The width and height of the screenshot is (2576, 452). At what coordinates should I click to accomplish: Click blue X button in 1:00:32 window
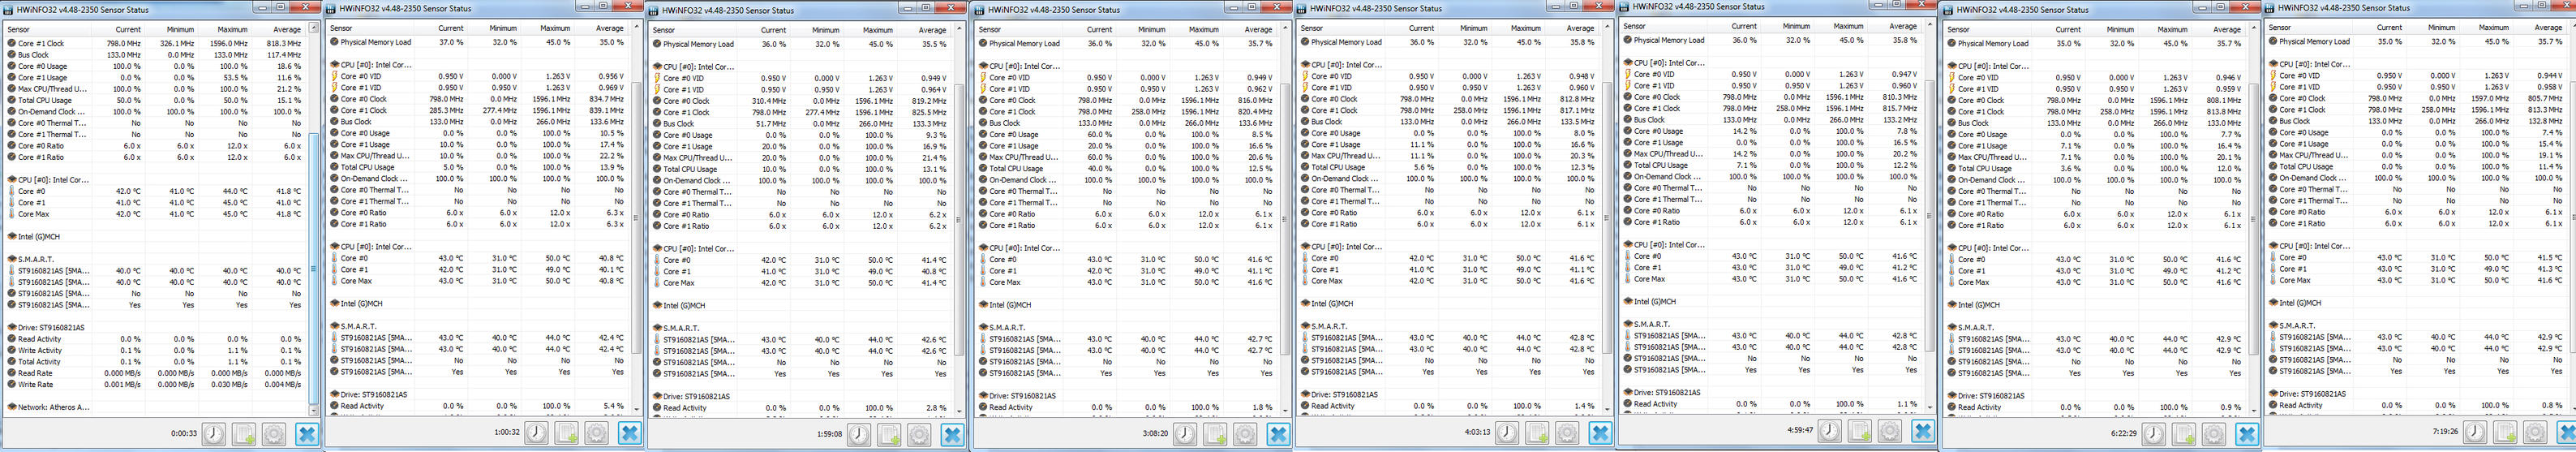[630, 432]
